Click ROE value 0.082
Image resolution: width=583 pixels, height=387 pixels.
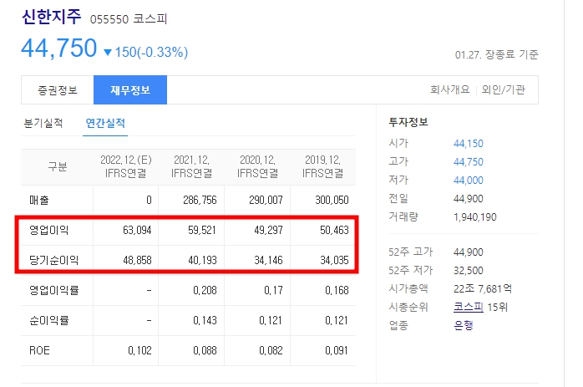[x=271, y=350]
